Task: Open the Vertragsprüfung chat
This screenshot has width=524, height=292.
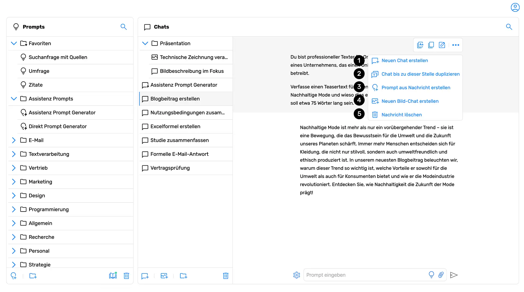Action: pyautogui.click(x=186, y=168)
